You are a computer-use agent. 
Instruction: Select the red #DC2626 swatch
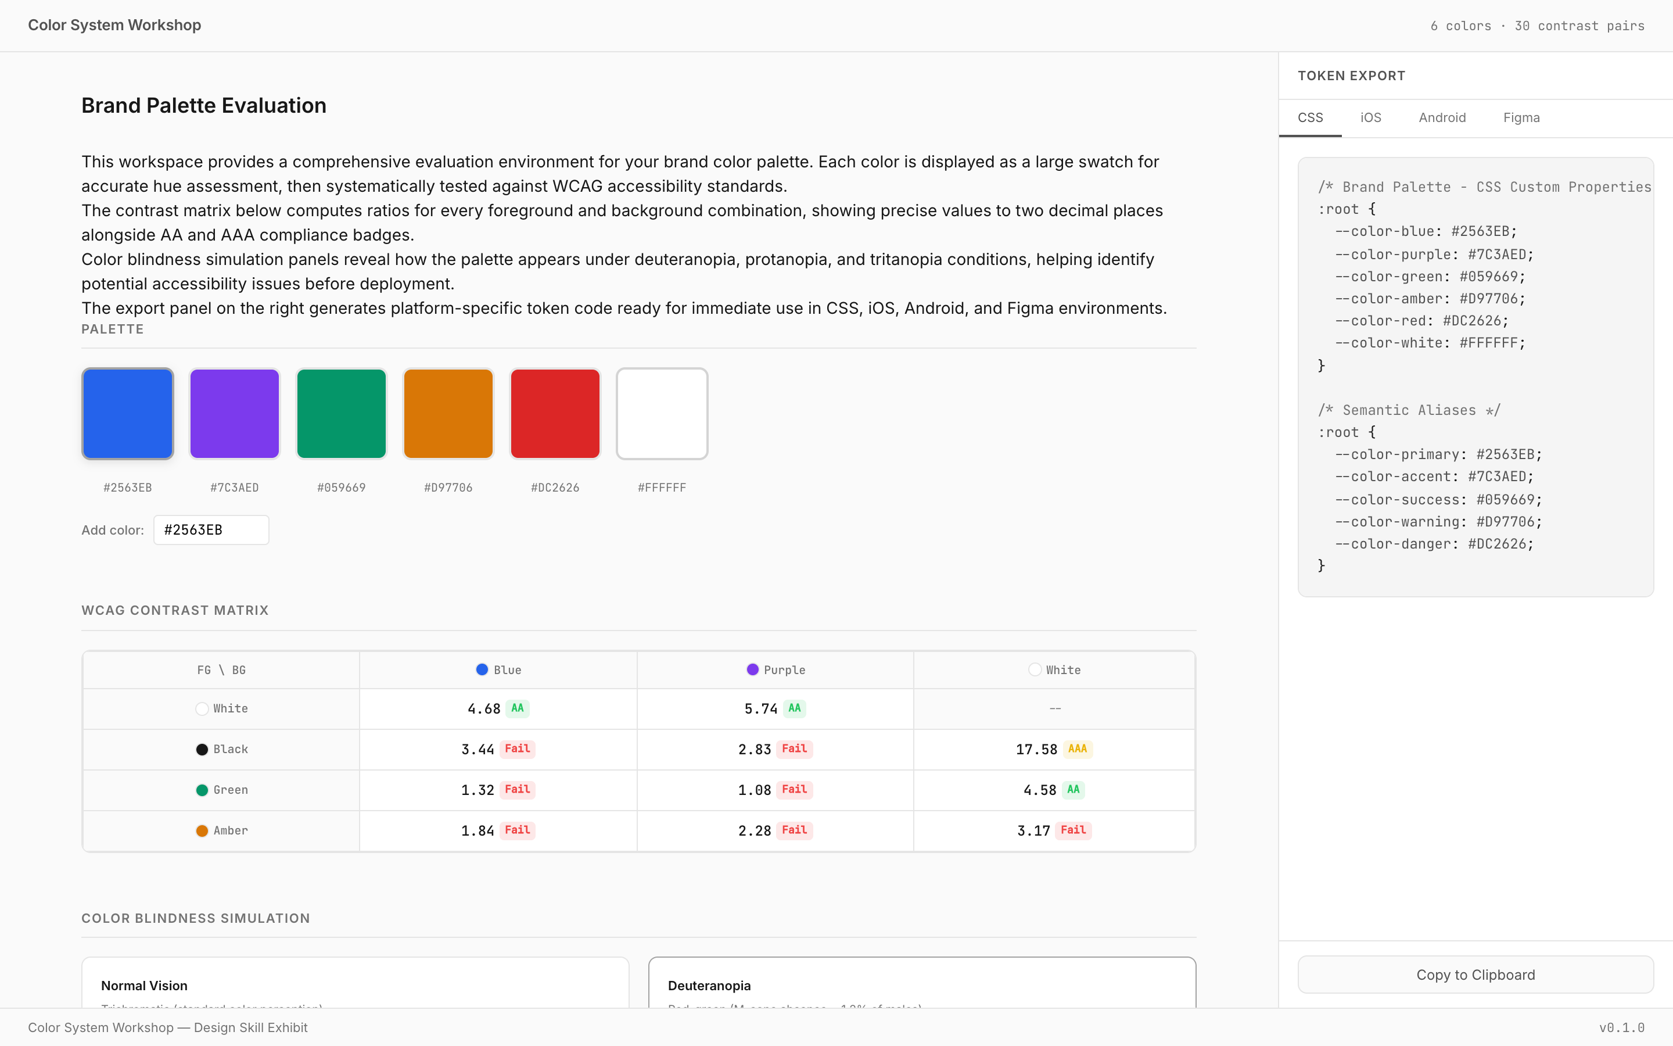coord(554,413)
